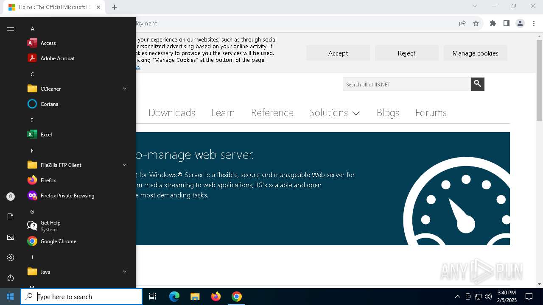Toggle the Chrome side panel
Image resolution: width=543 pixels, height=305 pixels.
pos(506,23)
